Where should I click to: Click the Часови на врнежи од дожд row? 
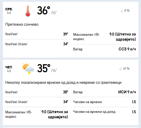[x=104, y=112]
